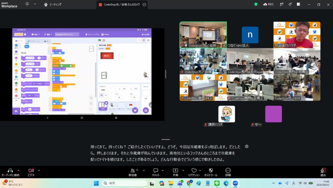Toggle the ビデオ camera on

[31, 172]
